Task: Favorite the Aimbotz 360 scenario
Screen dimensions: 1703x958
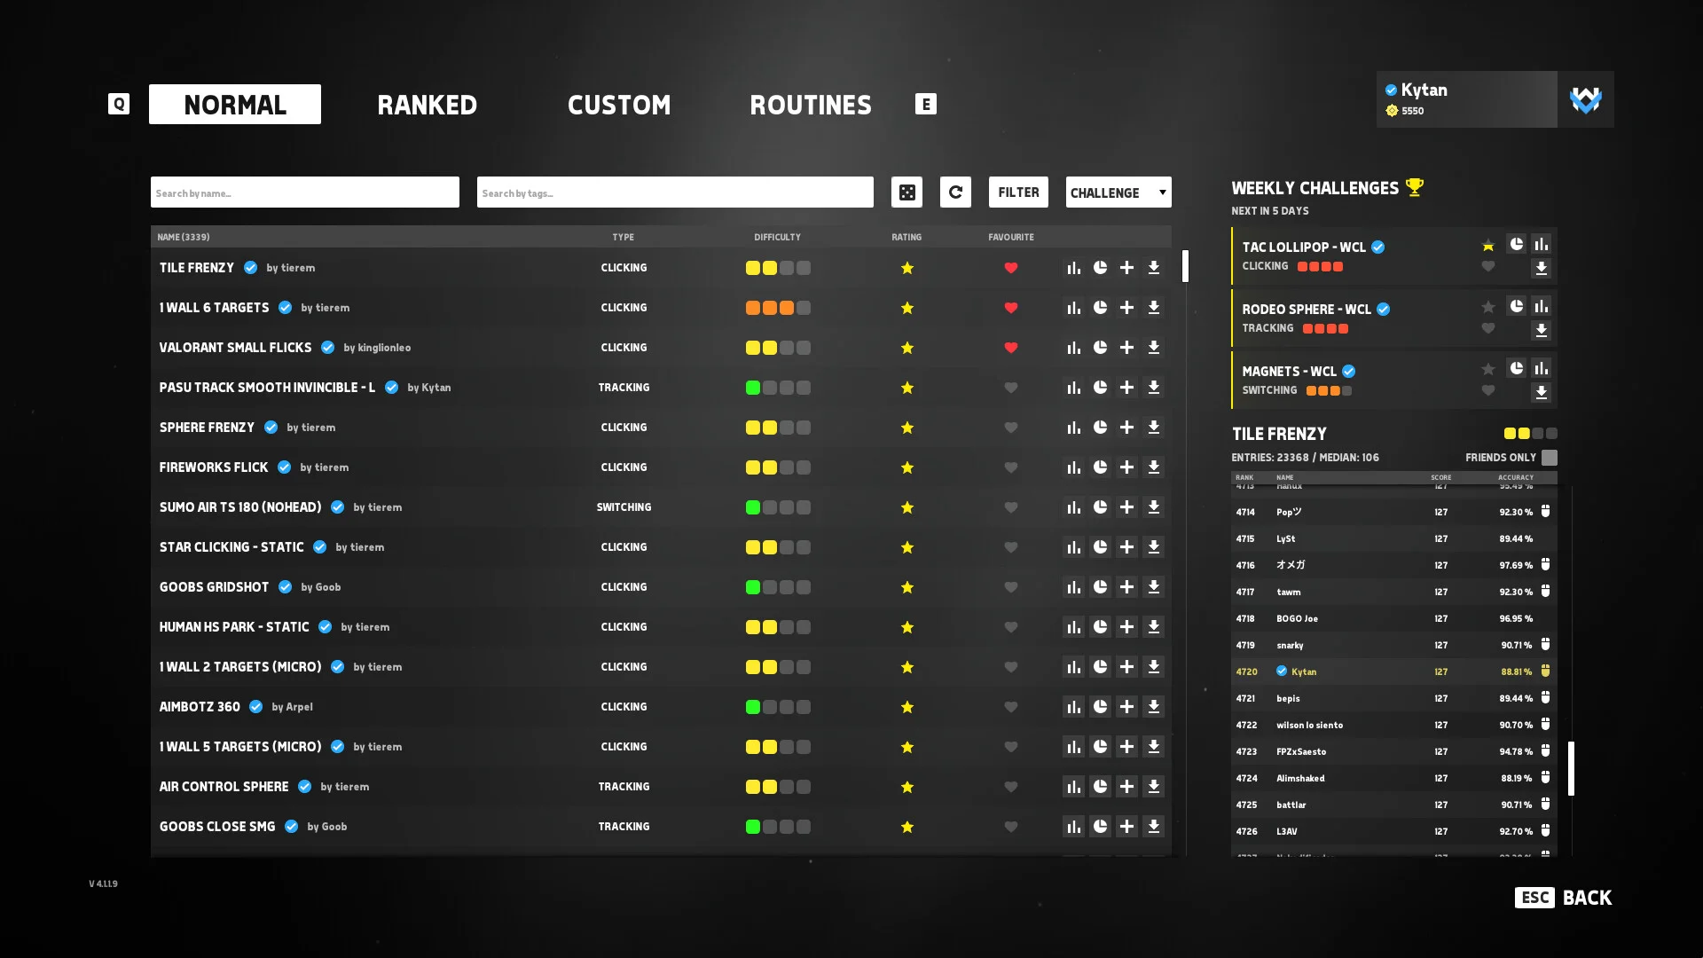Action: pos(1011,707)
